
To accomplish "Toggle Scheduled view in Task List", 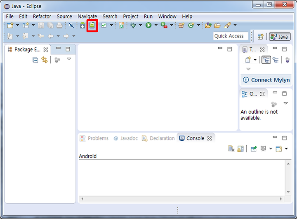I will click(276, 60).
